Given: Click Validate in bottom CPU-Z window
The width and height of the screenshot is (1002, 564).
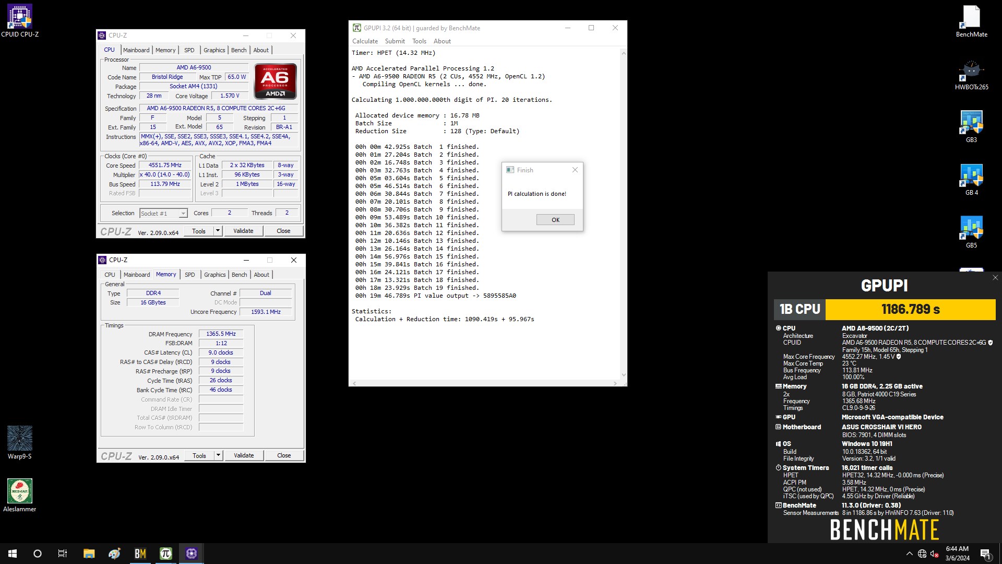Looking at the screenshot, I should click(244, 455).
